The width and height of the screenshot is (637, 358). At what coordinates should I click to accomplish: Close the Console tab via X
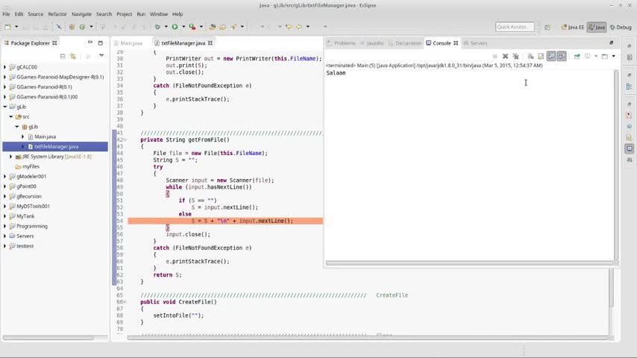click(x=456, y=43)
